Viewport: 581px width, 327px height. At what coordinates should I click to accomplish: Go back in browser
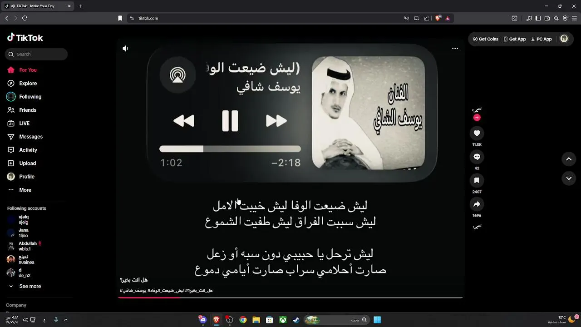click(6, 18)
